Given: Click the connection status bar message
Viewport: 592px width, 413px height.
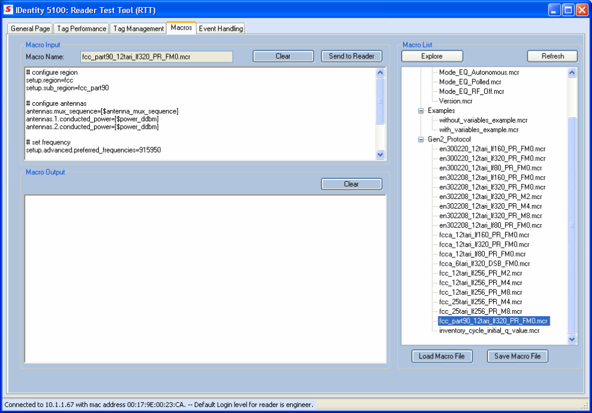Looking at the screenshot, I should [158, 405].
